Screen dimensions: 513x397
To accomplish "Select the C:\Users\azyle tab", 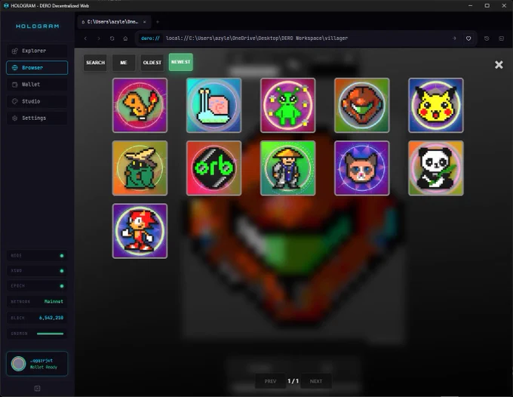I will tap(114, 22).
